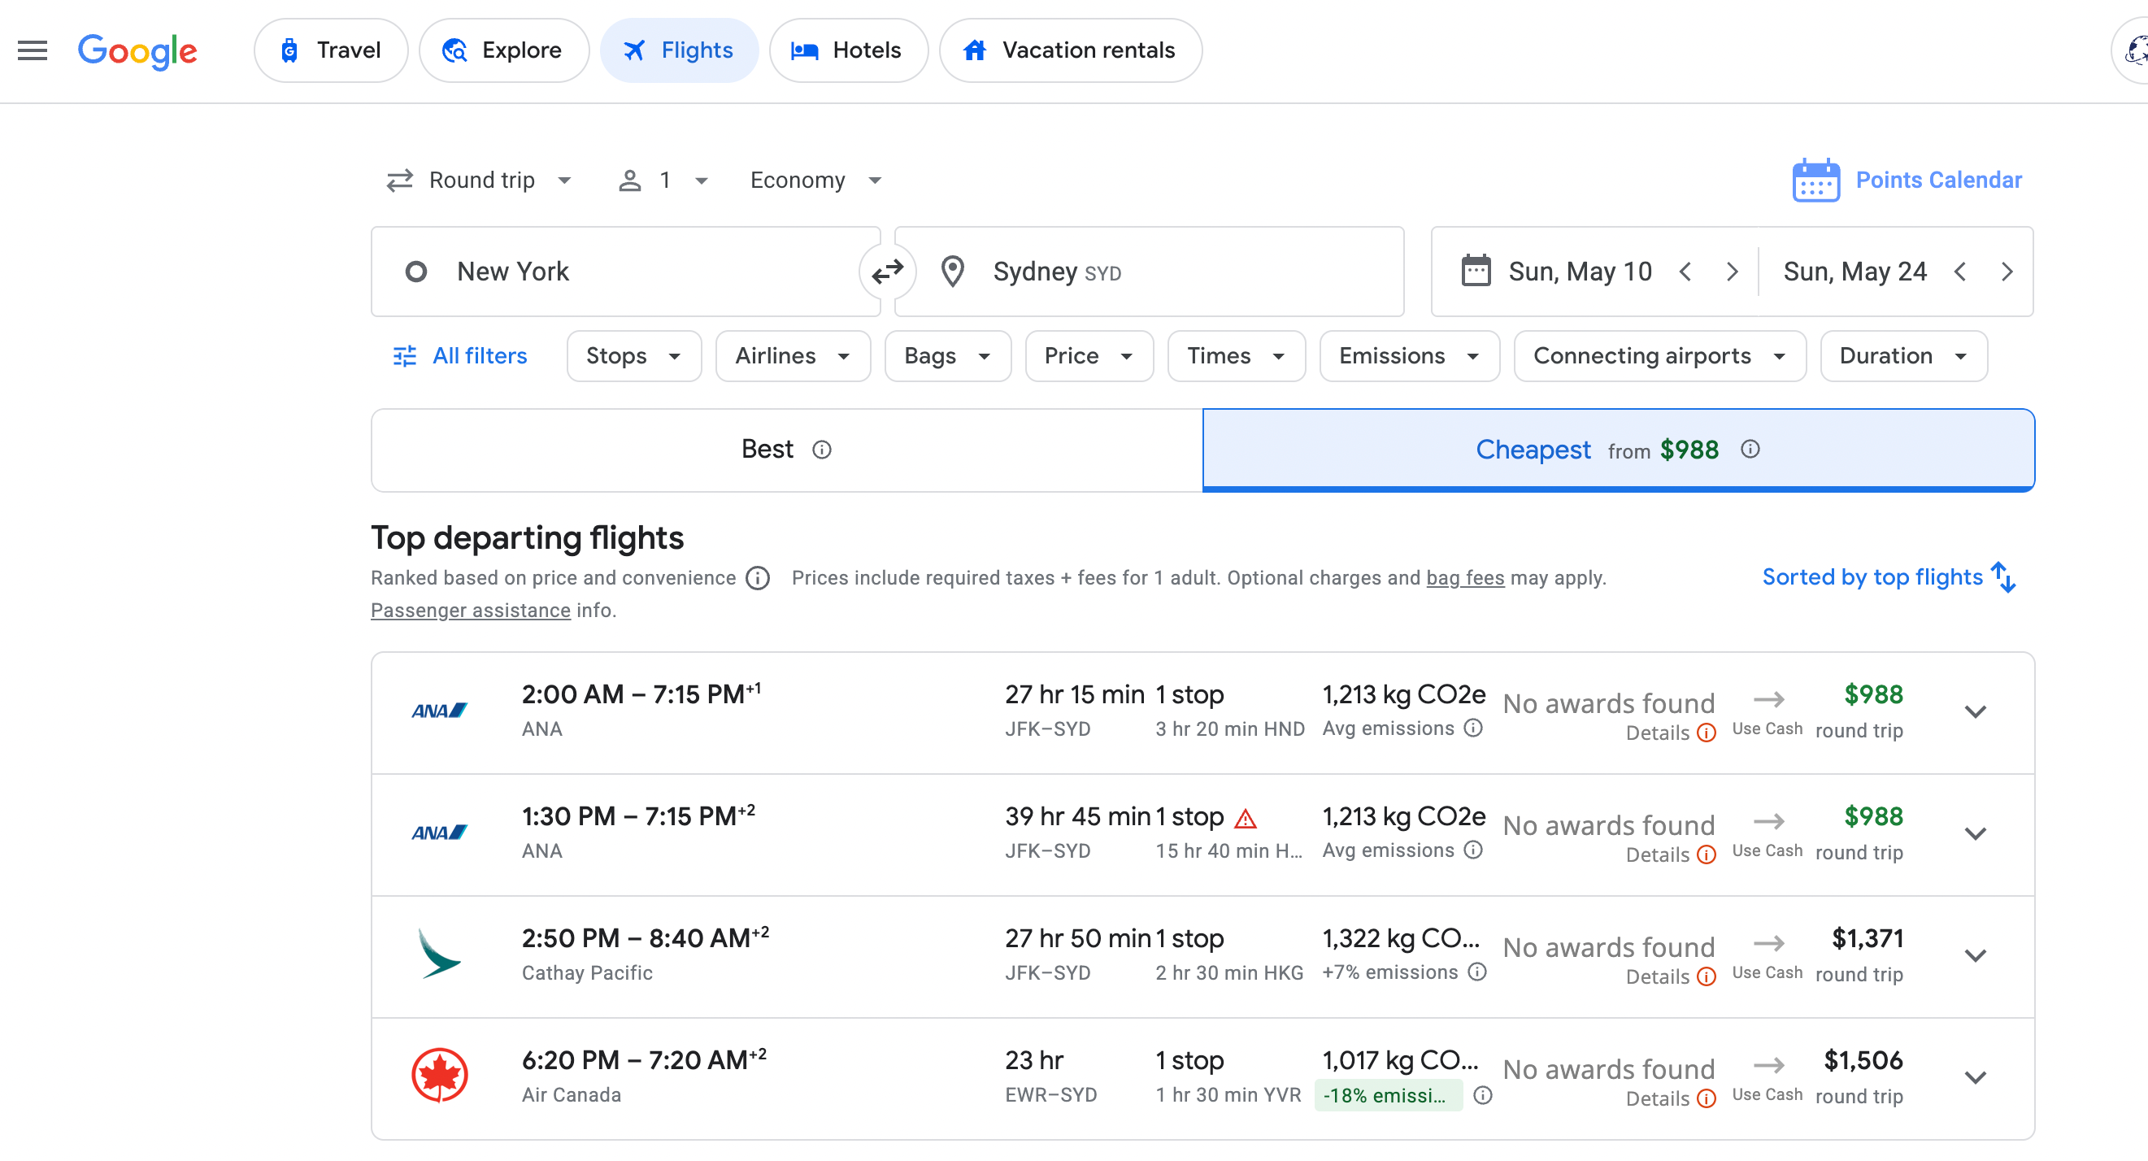The width and height of the screenshot is (2148, 1161).
Task: Open the Connecting airports filter
Action: point(1659,356)
